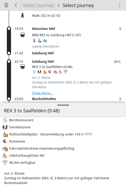The image size is (126, 189).
Task: Select the current Select Journey breadcrumb
Action: [x=78, y=6]
